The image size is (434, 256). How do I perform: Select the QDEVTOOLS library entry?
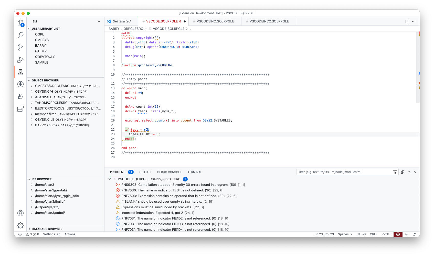[65, 57]
